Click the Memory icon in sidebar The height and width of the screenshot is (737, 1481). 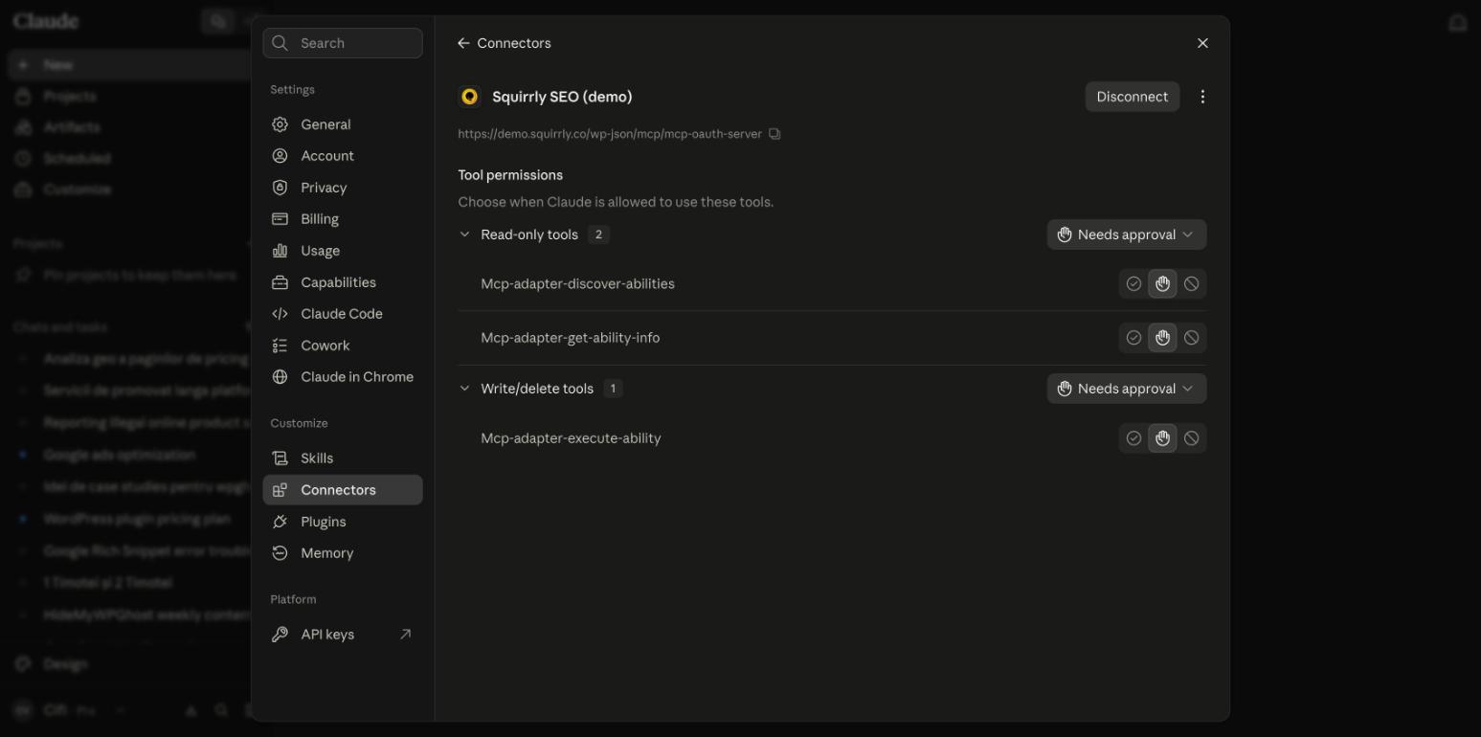point(280,553)
